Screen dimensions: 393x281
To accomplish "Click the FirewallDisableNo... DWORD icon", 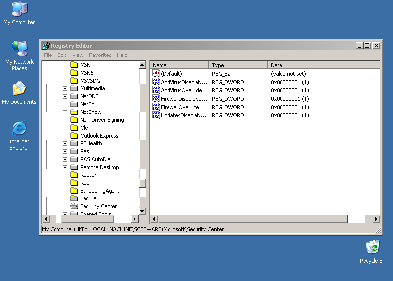I will click(x=156, y=99).
